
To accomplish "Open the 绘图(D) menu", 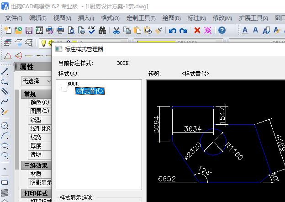I will point(172,18).
